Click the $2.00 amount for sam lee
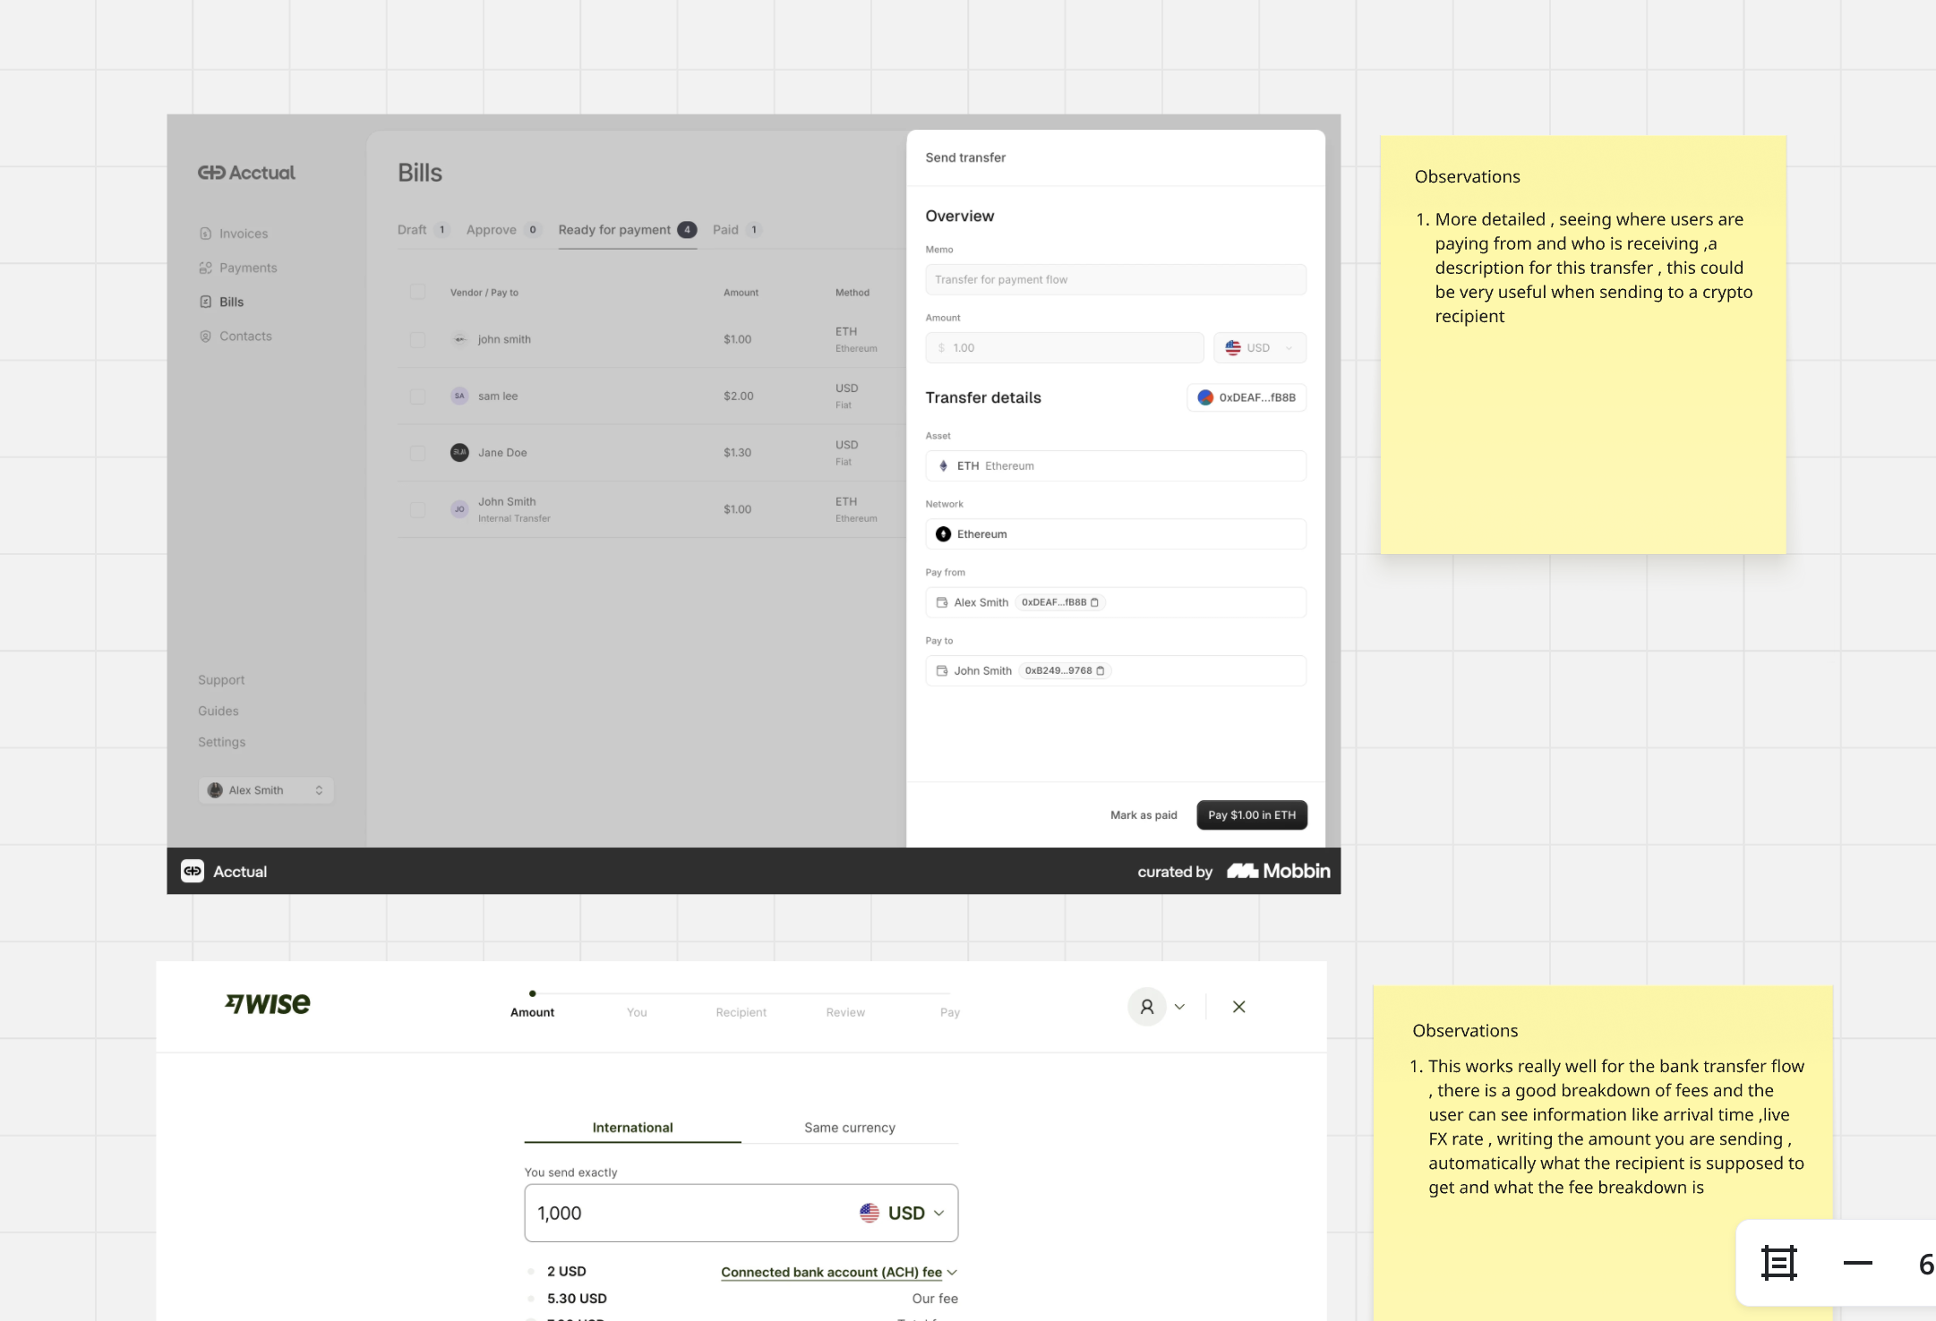 [739, 396]
